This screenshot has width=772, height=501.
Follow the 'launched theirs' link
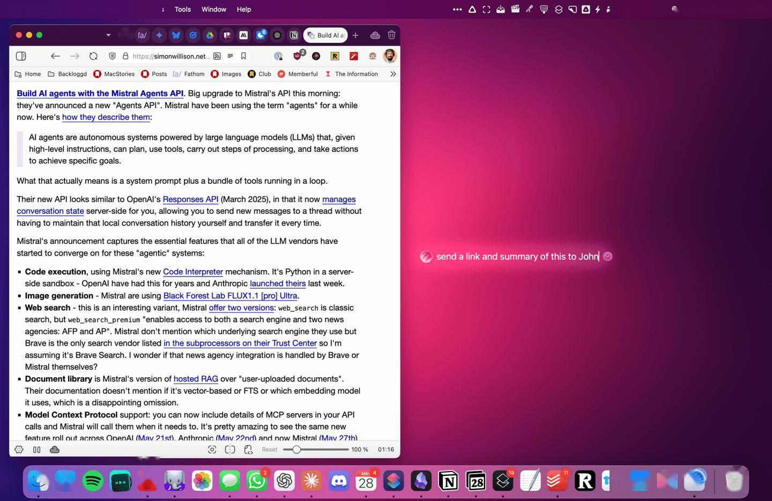[278, 283]
